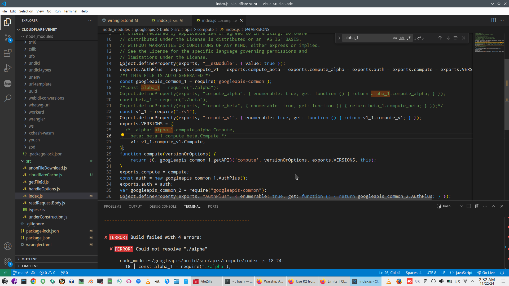This screenshot has width=509, height=286.
Task: Click JavaScript language mode in status bar
Action: point(464,273)
